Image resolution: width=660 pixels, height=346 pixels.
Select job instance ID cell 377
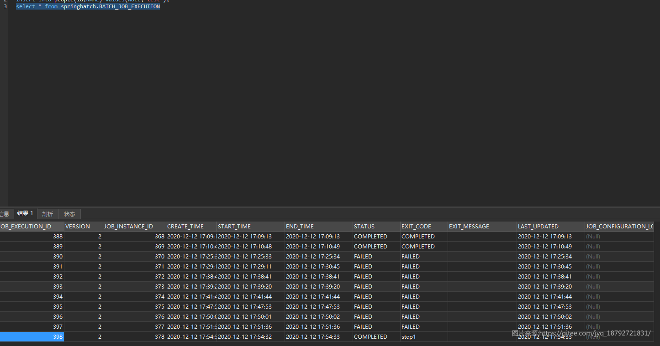click(x=134, y=327)
